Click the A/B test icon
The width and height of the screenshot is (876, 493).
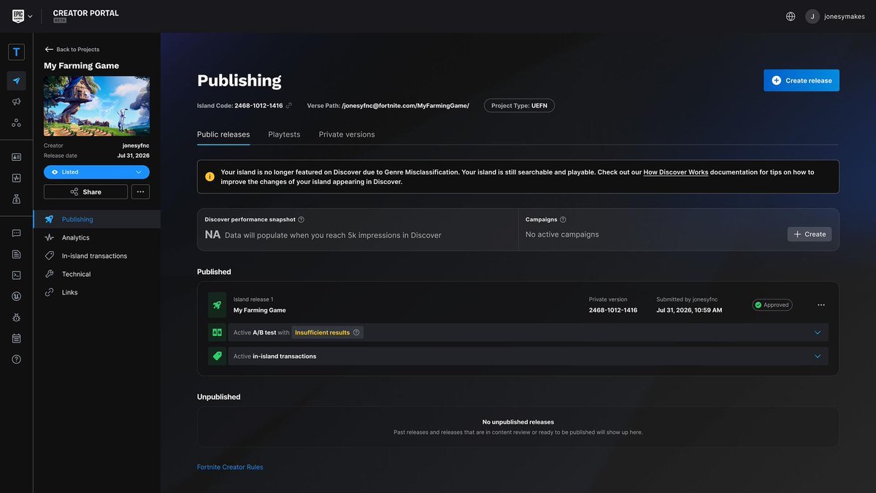coord(217,332)
